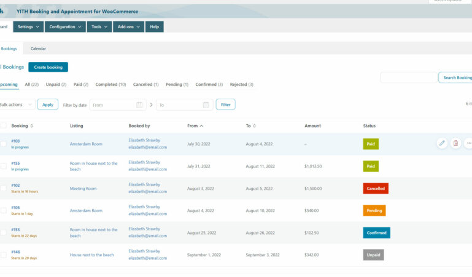
Task: Open the Help menu
Action: [155, 27]
